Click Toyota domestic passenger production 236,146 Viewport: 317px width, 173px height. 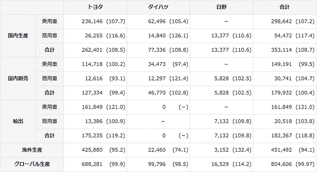92,21
